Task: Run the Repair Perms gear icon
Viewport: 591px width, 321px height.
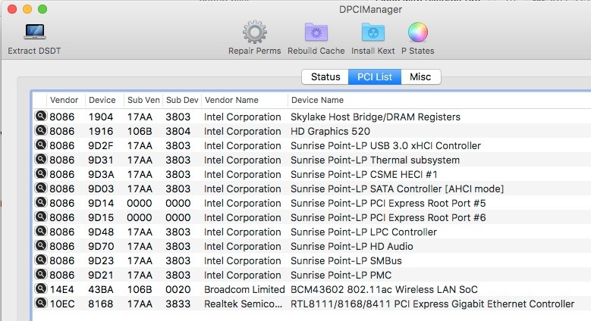Action: [x=254, y=32]
